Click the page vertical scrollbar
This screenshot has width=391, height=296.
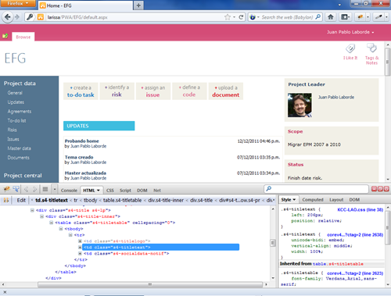coord(388,62)
